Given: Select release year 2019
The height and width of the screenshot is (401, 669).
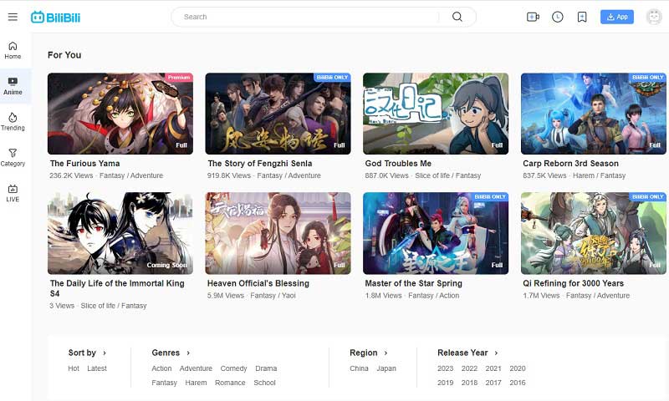Looking at the screenshot, I should click(446, 383).
